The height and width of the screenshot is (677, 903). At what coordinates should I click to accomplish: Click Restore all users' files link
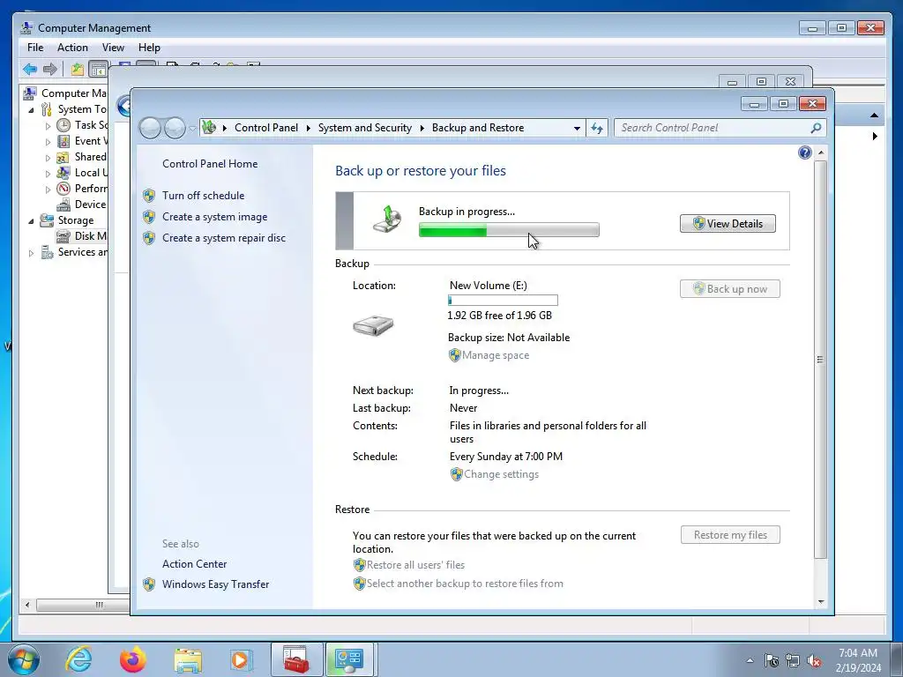(x=416, y=565)
